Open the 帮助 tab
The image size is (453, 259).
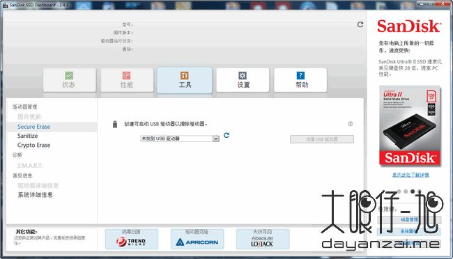point(300,80)
